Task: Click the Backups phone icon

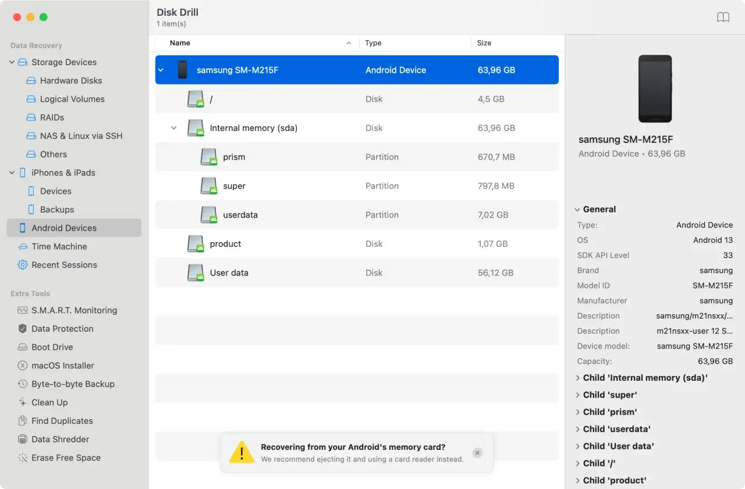Action: coord(31,210)
